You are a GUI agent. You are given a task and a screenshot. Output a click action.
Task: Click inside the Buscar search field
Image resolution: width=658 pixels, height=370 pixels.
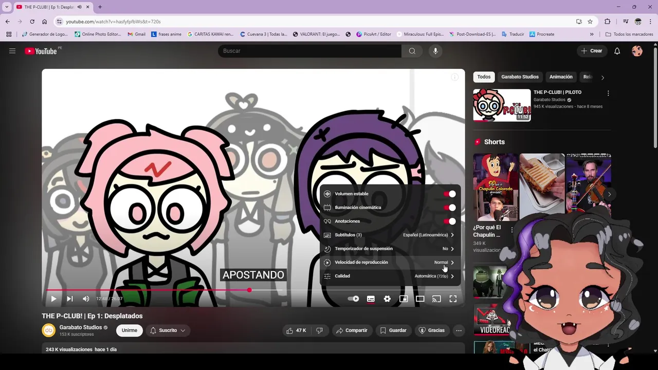(309, 51)
